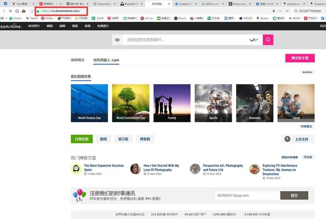Click the browser forward arrow
This screenshot has height=219, width=326.
(x=4, y=11)
